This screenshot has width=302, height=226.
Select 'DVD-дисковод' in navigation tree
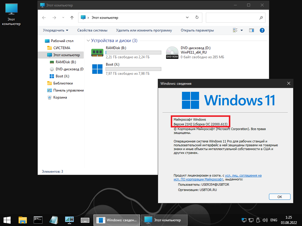pos(67,69)
